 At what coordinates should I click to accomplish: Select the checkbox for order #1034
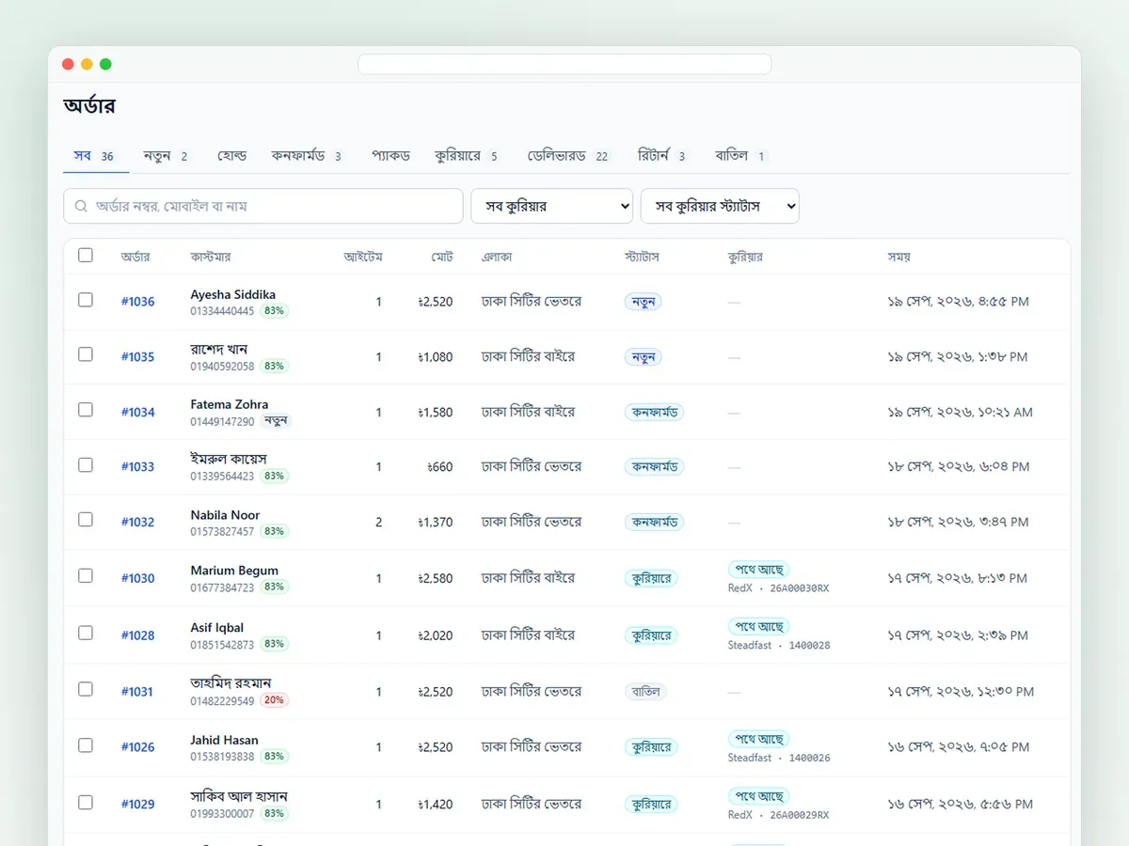[x=86, y=410]
